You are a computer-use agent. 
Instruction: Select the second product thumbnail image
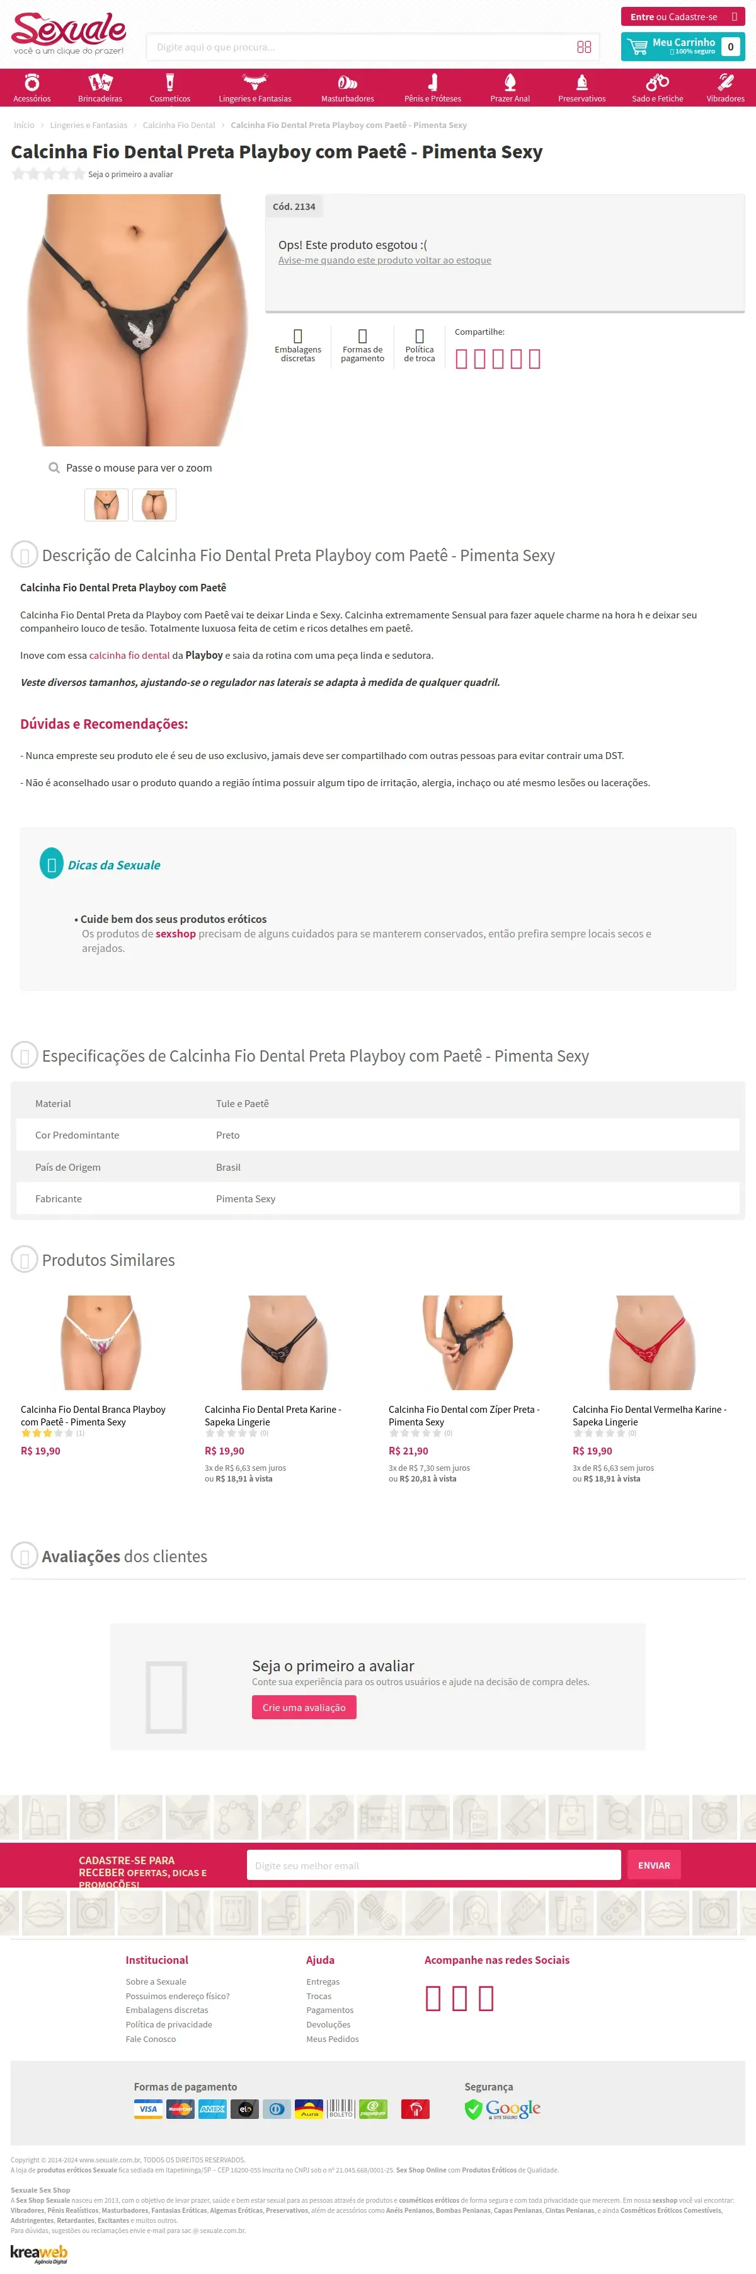(x=154, y=505)
